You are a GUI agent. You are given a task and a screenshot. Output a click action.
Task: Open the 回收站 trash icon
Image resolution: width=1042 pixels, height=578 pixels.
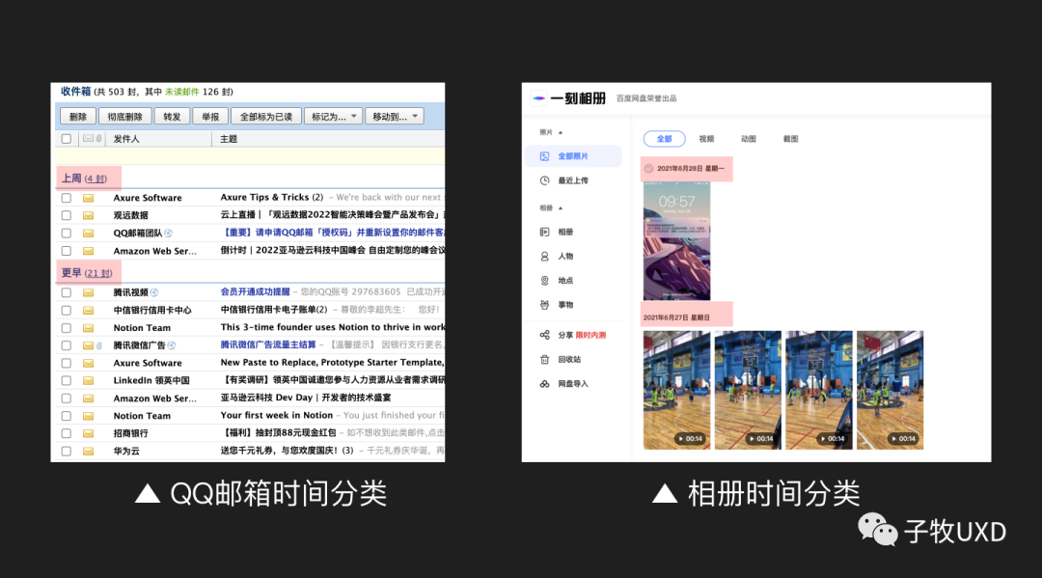coord(544,359)
